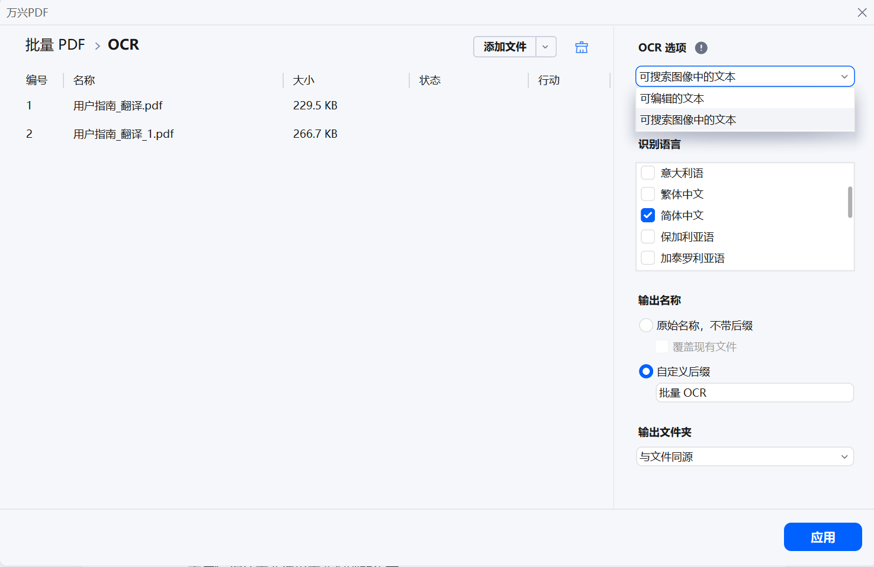
Task: Select the 自定义后缀 radio button
Action: [646, 371]
